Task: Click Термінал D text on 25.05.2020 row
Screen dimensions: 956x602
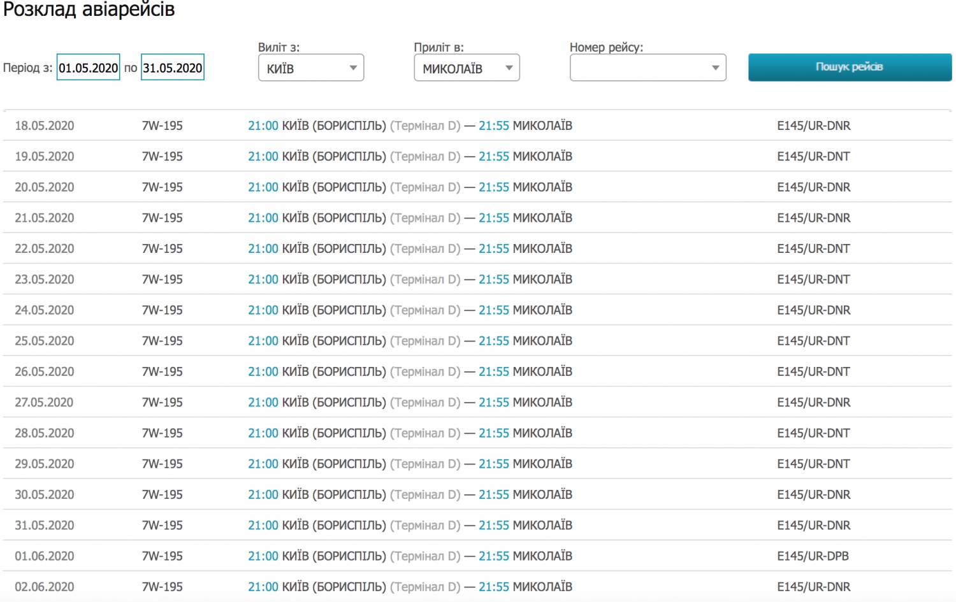Action: pos(424,341)
